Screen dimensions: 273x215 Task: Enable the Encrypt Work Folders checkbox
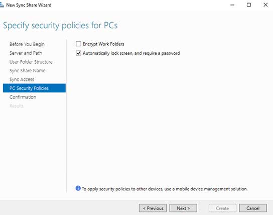click(78, 44)
